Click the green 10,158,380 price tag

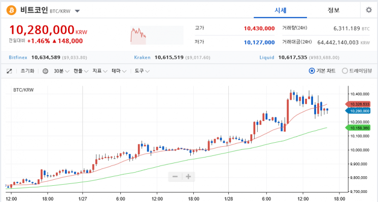[x=358, y=128]
